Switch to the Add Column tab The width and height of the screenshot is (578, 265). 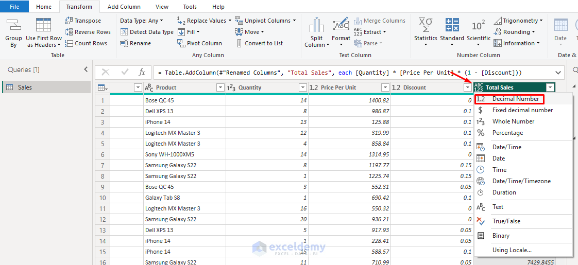[x=124, y=7]
